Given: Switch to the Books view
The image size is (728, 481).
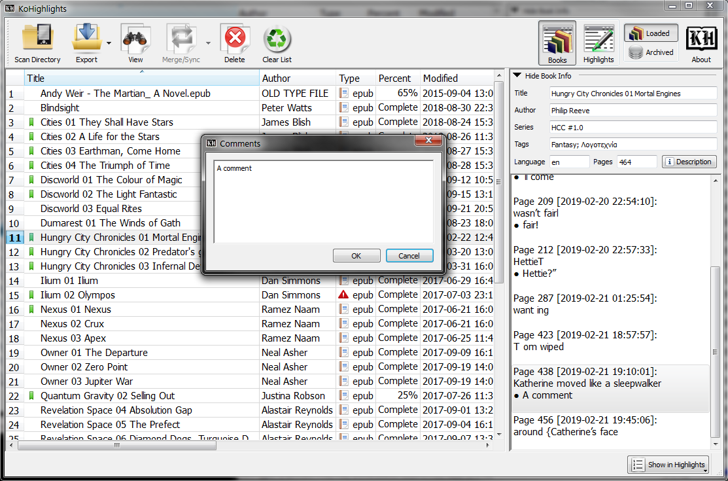Looking at the screenshot, I should point(557,43).
